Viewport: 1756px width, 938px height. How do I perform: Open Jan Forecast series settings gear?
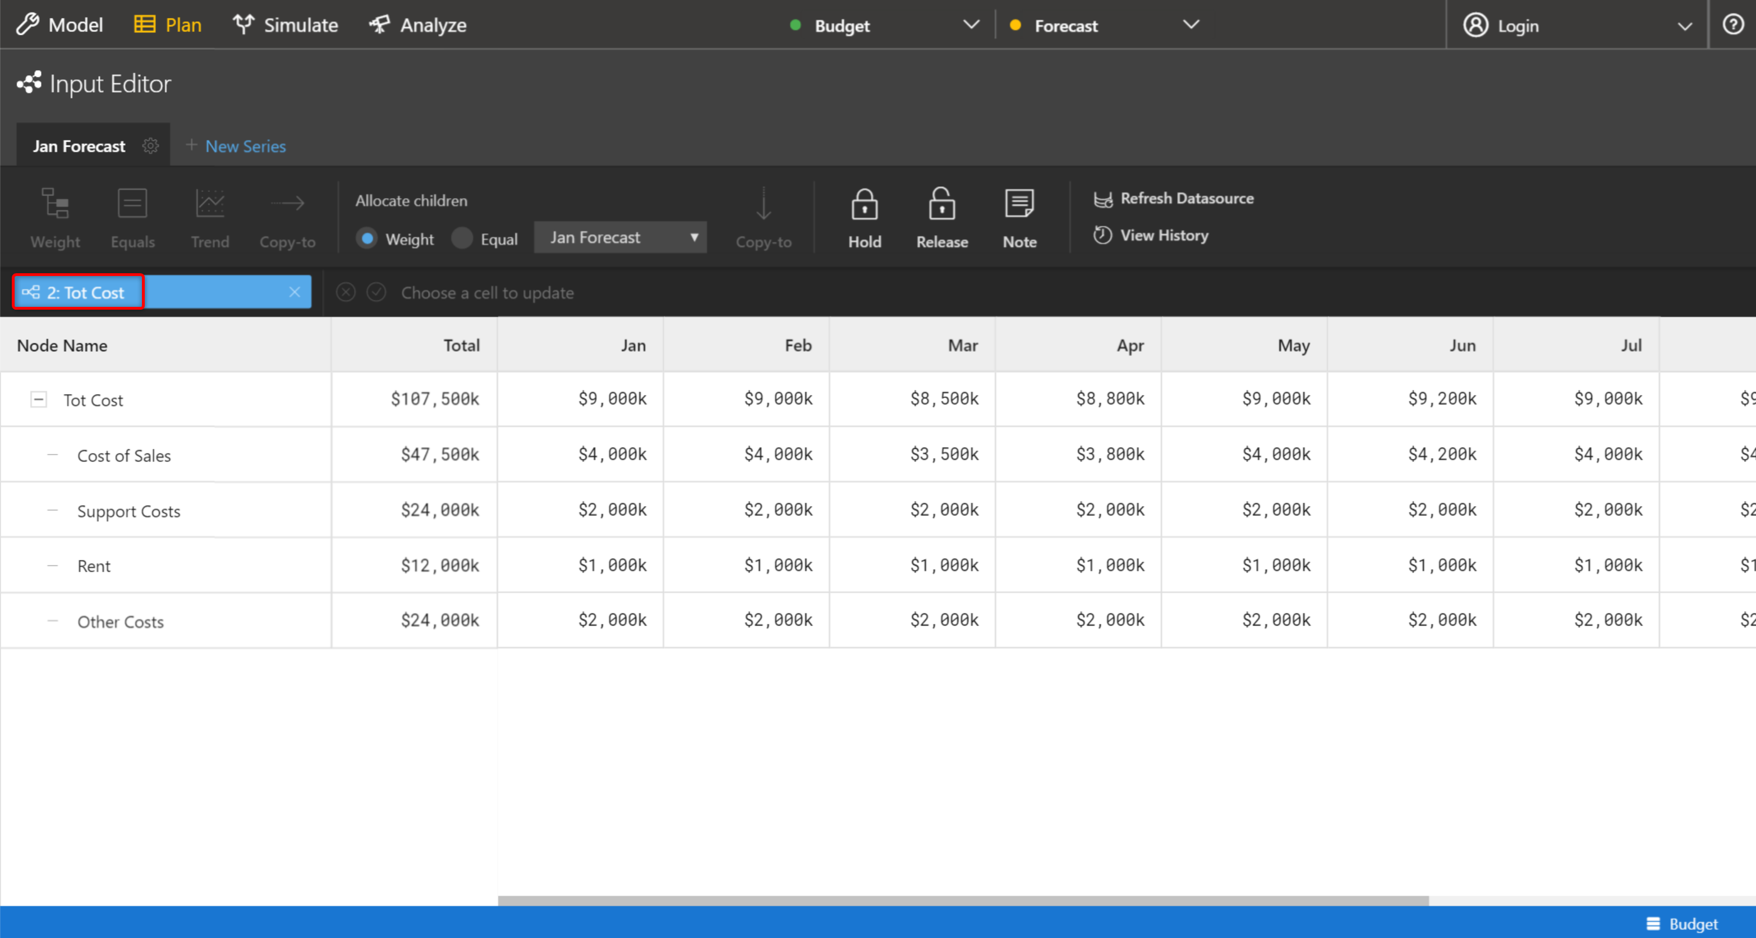click(x=151, y=146)
